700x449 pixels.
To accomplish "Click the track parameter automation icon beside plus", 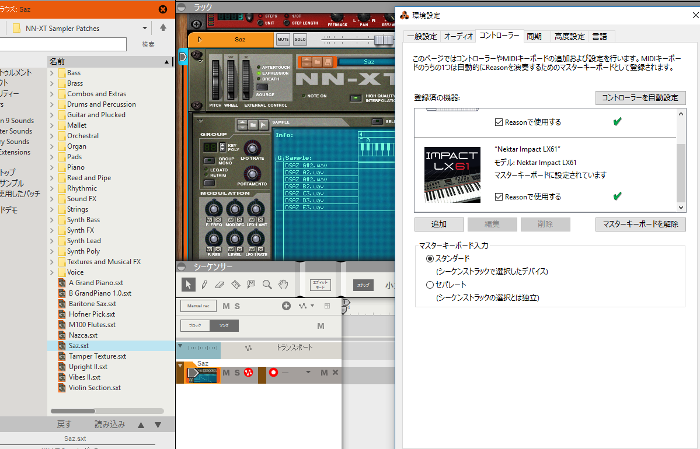I will (302, 306).
